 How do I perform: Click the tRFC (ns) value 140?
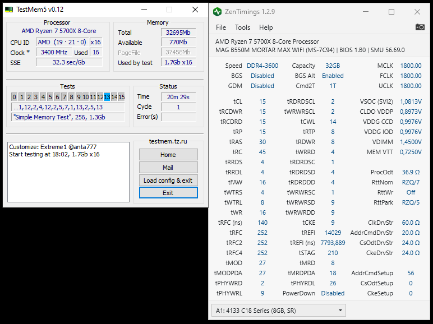tap(262, 223)
